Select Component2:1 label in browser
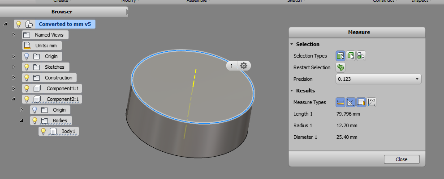This screenshot has height=179, width=444. click(x=63, y=99)
